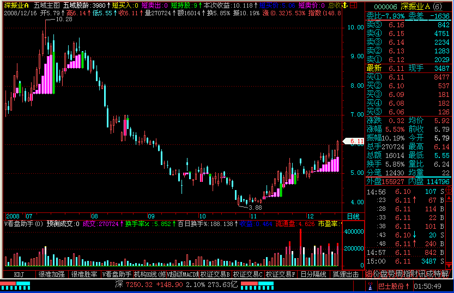Click the 日线 period selector
The image size is (454, 293).
[x=353, y=216]
